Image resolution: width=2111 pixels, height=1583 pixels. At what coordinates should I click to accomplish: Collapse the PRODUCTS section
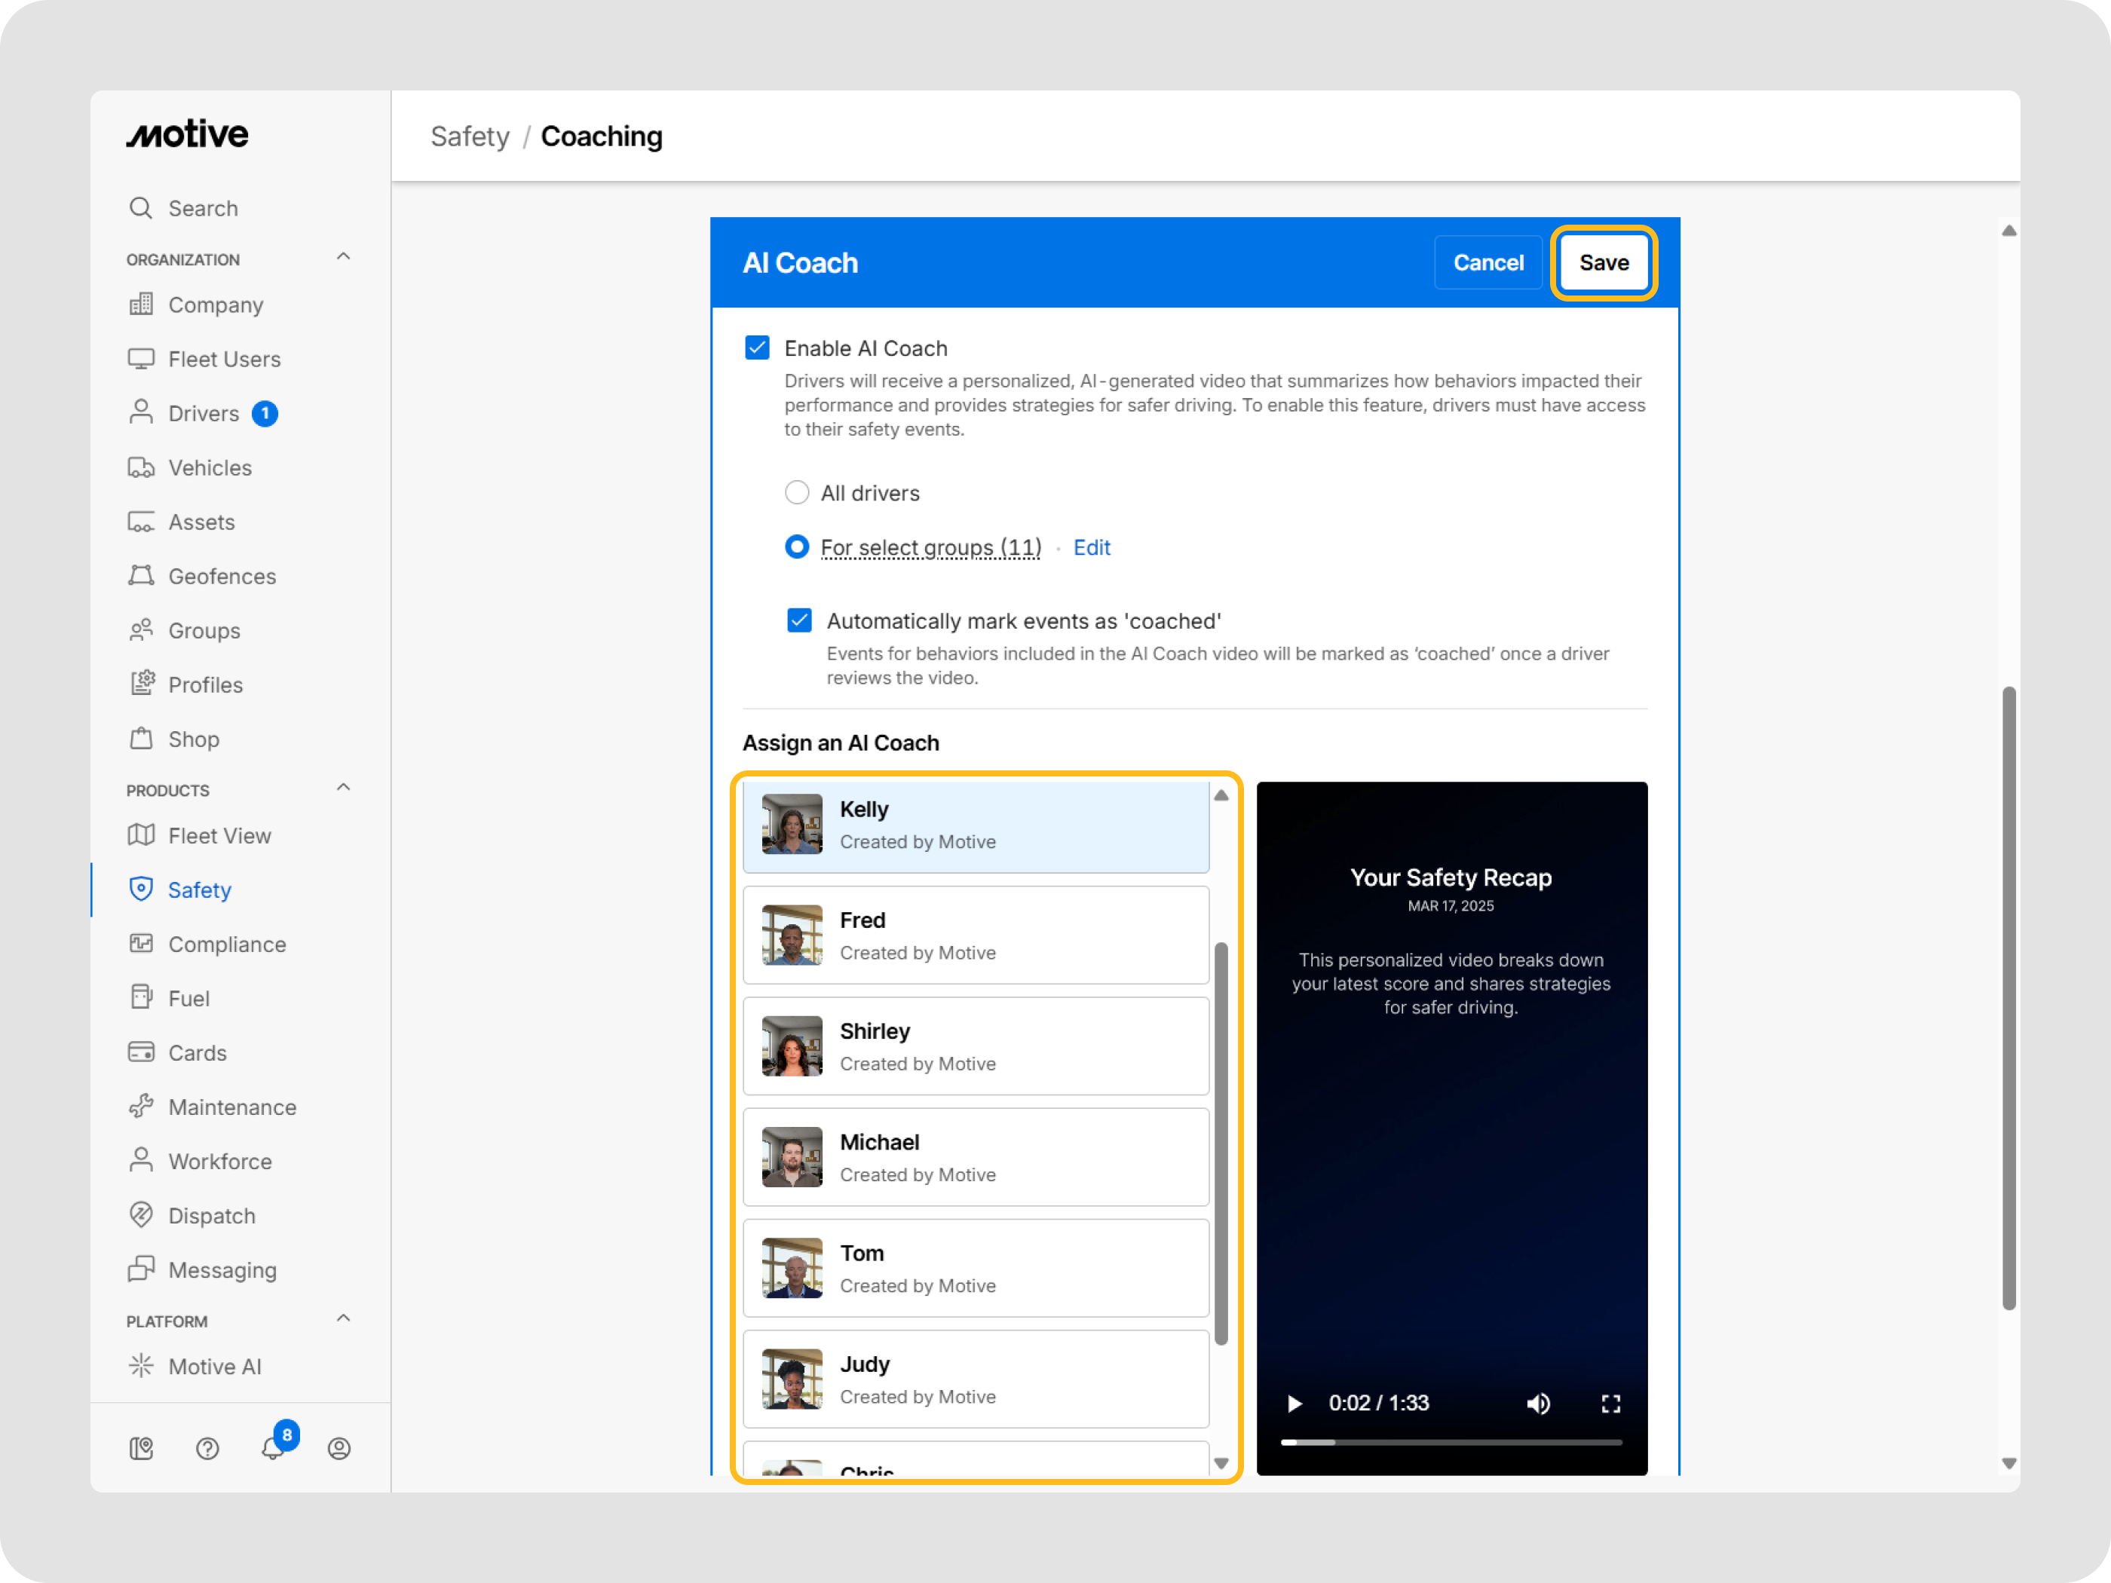tap(344, 788)
